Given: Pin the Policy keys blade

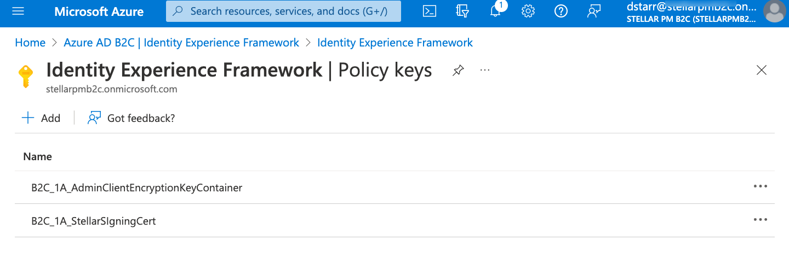Looking at the screenshot, I should point(458,71).
